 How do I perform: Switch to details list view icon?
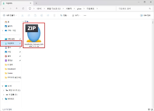pos(149,109)
